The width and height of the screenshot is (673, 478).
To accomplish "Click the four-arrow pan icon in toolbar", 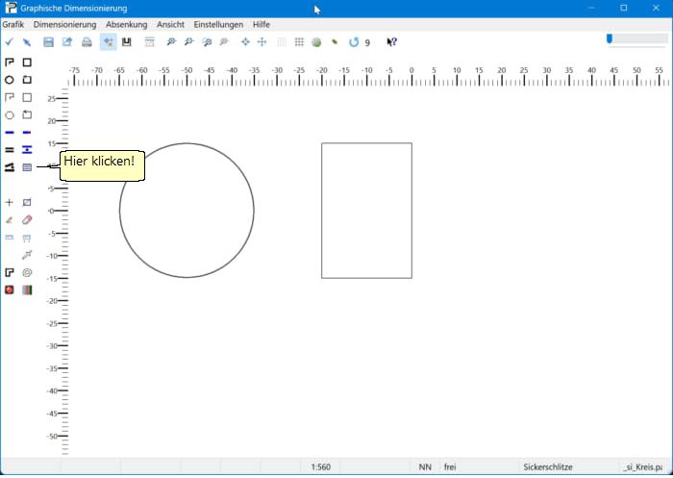I will coord(245,42).
